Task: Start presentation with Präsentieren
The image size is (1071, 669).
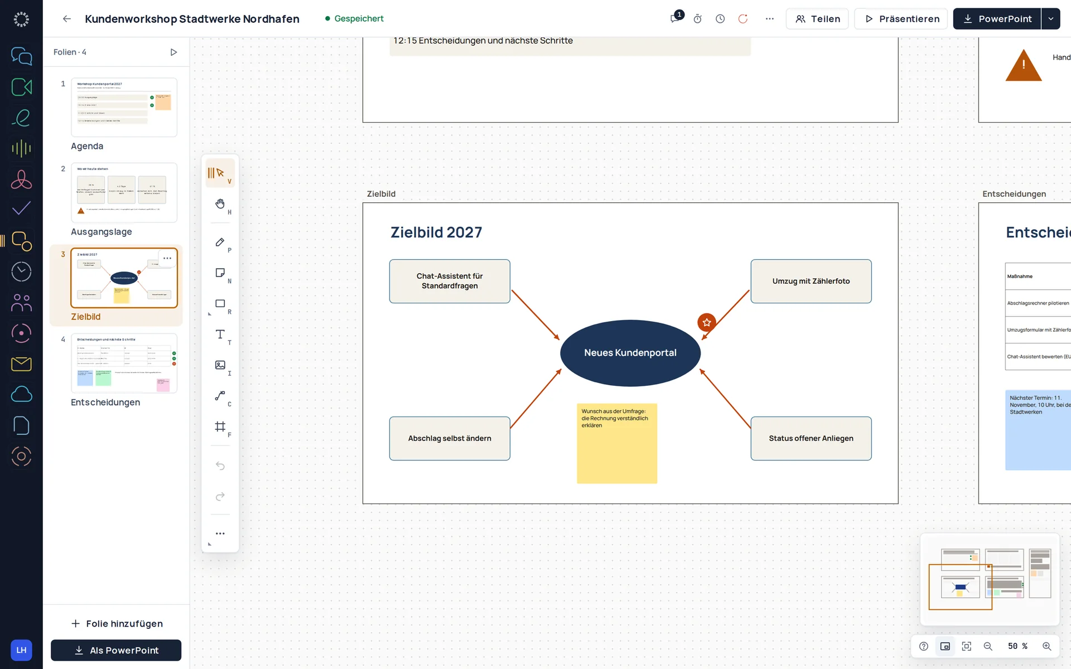Action: point(901,19)
